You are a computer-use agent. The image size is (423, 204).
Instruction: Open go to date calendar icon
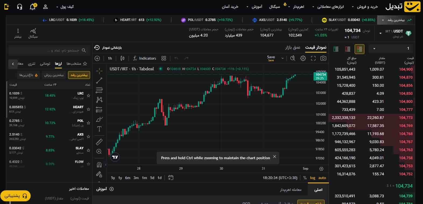(x=170, y=178)
